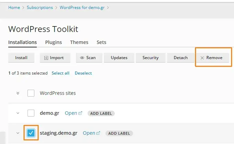Screen dimensions: 234x144
Task: Click the WordPress Toolkit page heading
Action: tap(43, 29)
